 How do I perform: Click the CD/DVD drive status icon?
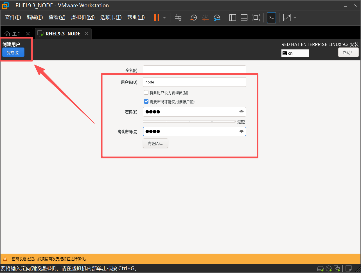pyautogui.click(x=329, y=268)
